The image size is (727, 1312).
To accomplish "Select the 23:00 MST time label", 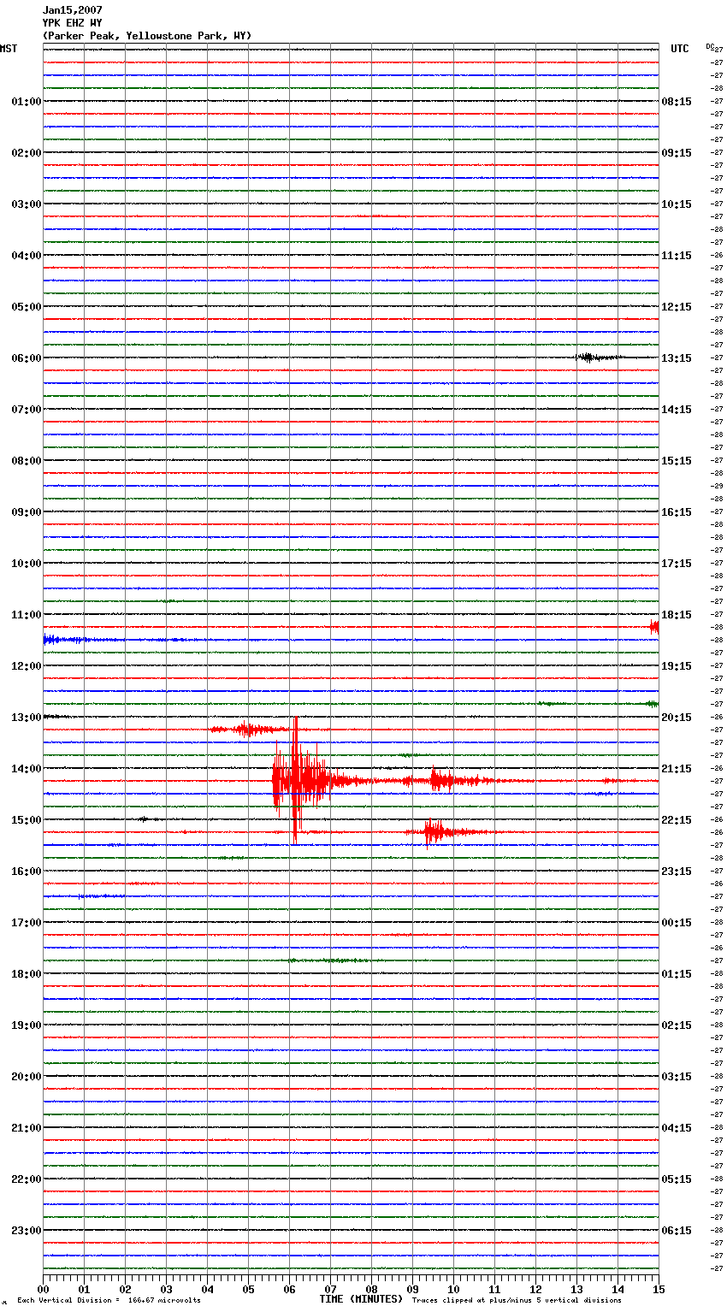I will click(x=27, y=1231).
